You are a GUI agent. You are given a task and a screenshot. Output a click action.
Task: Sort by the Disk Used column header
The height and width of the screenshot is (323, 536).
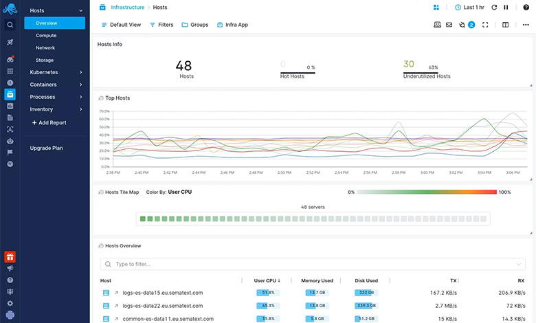pyautogui.click(x=366, y=280)
